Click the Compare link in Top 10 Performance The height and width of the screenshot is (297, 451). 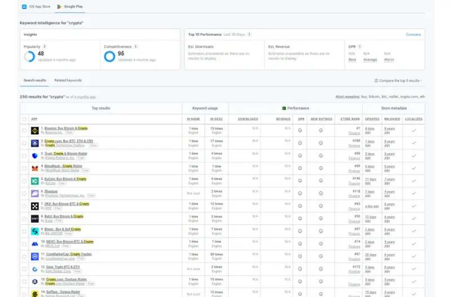pyautogui.click(x=413, y=34)
